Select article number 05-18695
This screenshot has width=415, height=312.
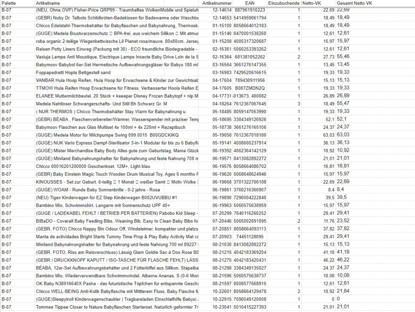(216, 120)
